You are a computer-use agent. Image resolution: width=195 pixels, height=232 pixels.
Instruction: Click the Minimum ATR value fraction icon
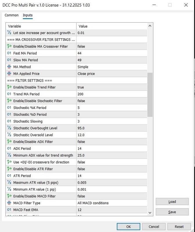click(x=9, y=189)
